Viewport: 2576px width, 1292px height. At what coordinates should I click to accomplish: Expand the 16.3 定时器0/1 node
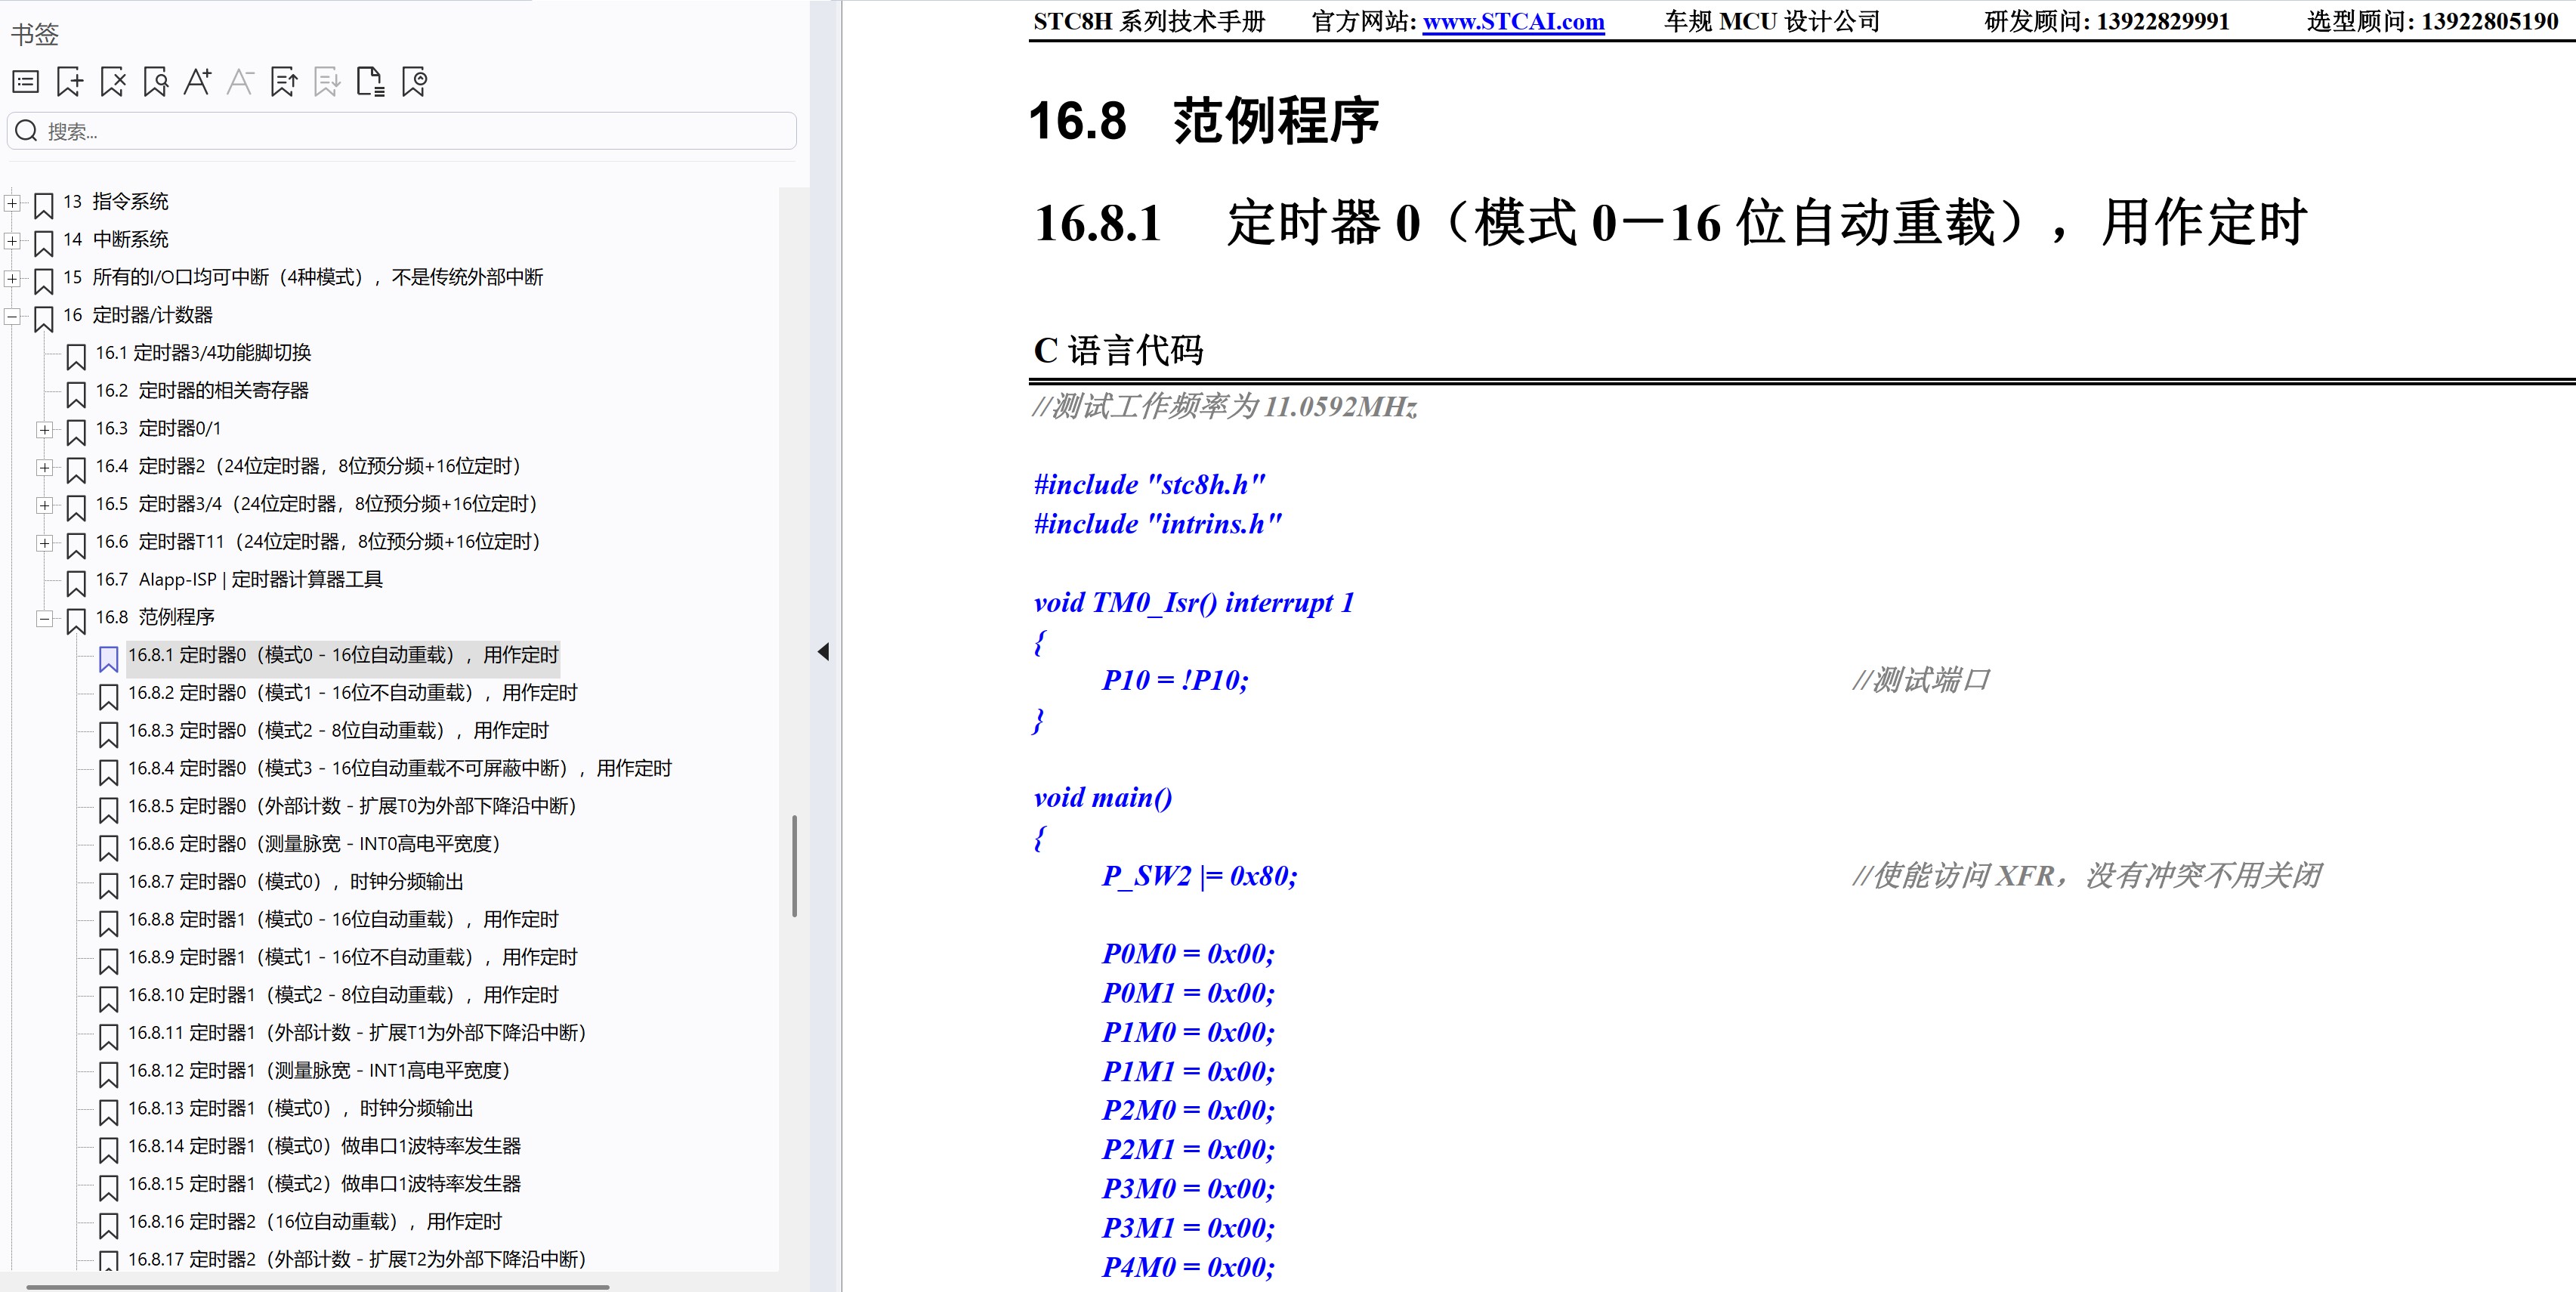click(44, 430)
